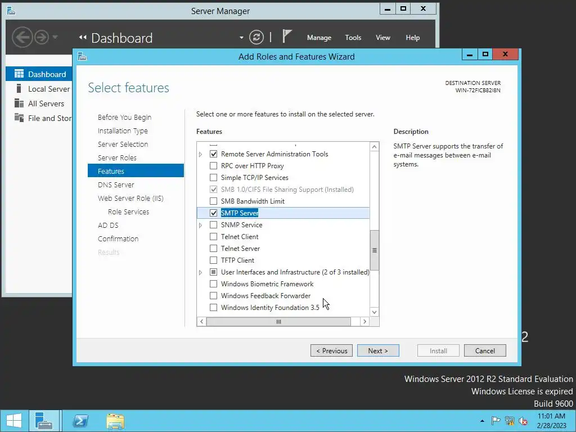Go to Before You Begin step

(x=124, y=117)
